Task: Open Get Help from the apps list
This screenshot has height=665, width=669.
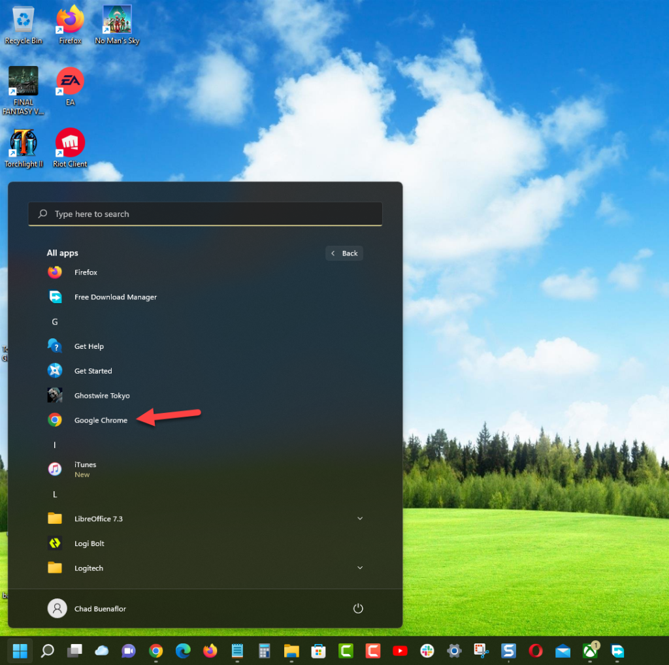Action: point(204,346)
